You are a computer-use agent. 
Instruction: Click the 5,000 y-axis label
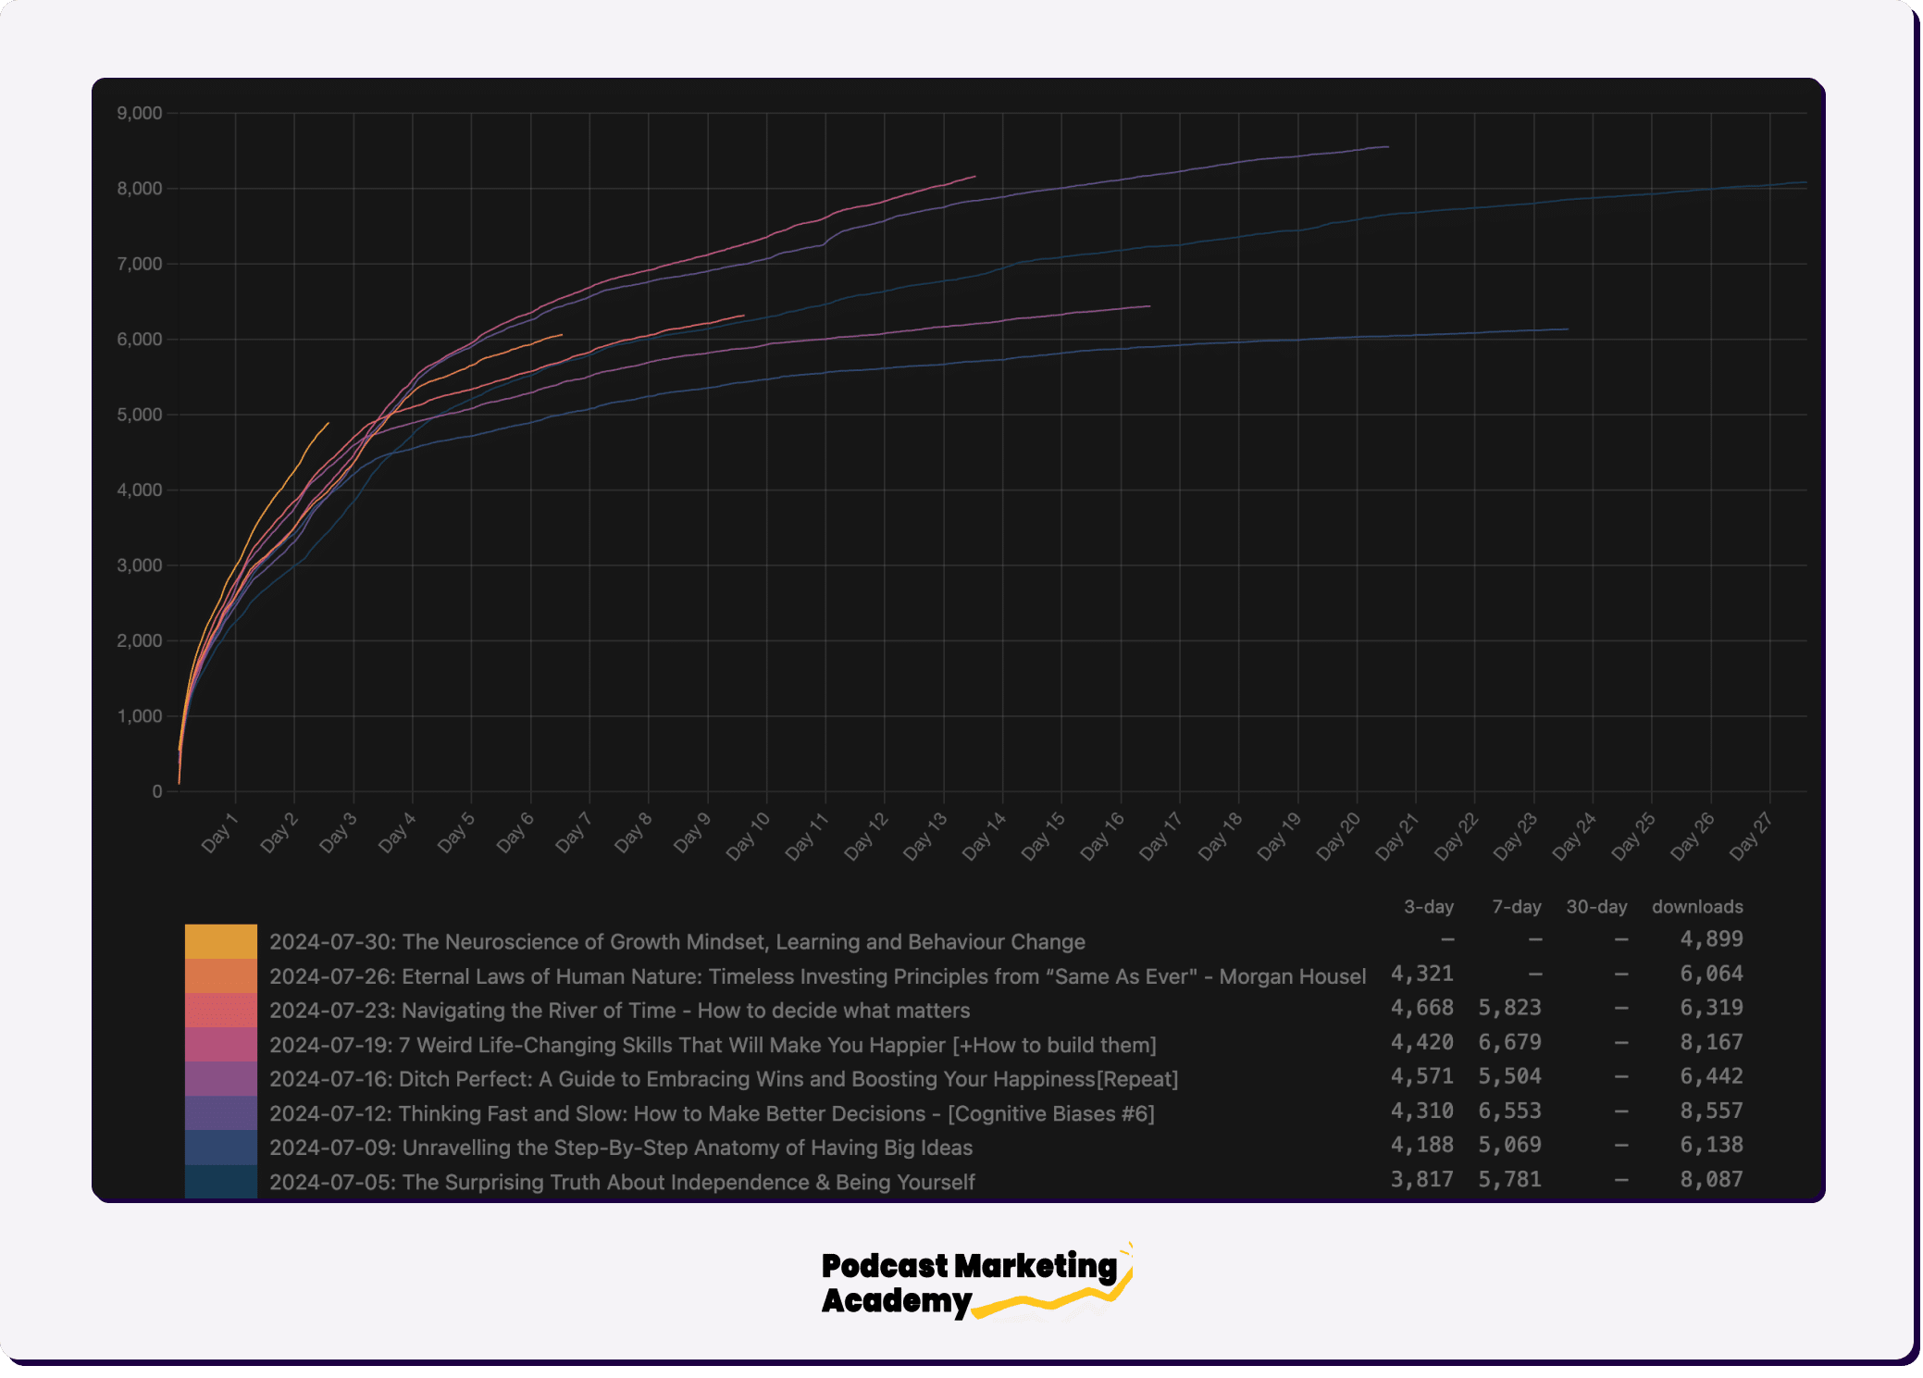tap(140, 415)
